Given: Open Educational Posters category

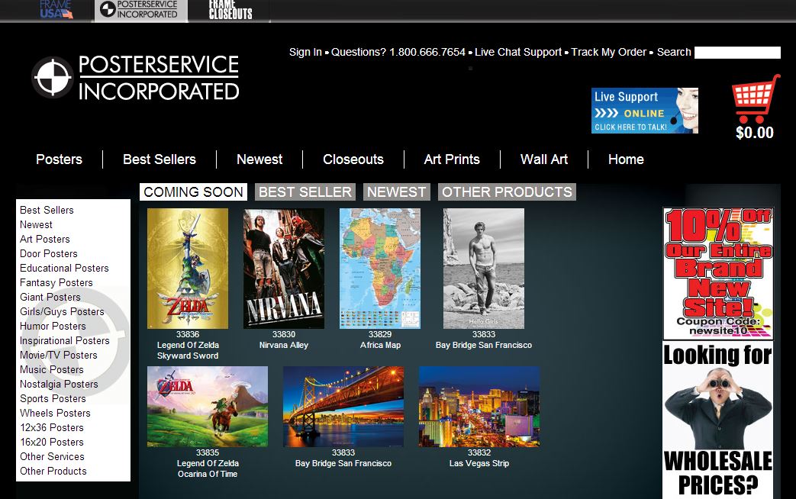Looking at the screenshot, I should point(64,268).
